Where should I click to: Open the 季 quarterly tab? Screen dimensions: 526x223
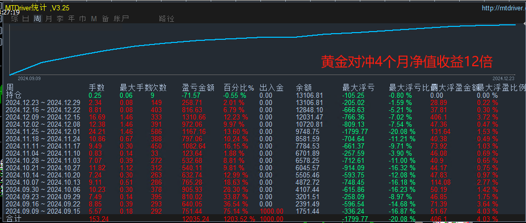pos(60,19)
